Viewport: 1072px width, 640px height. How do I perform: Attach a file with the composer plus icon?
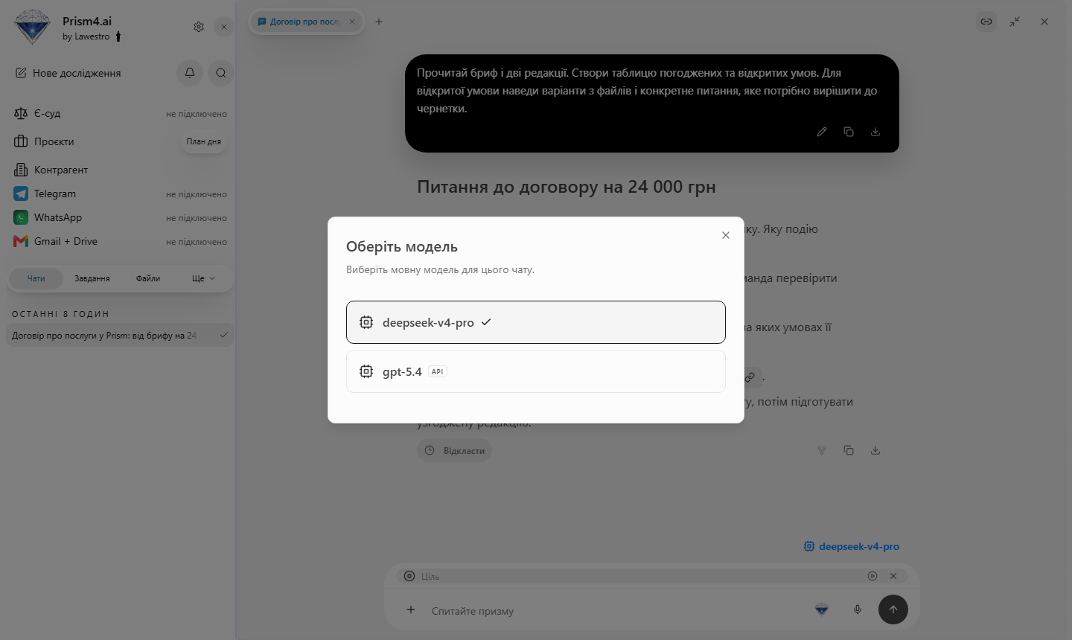[411, 609]
